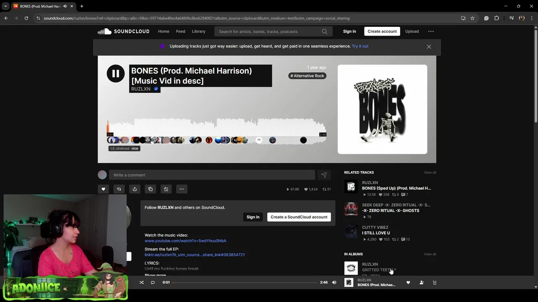
Task: Open BONES (Sped Up) track thumbnail
Action: pyautogui.click(x=351, y=187)
